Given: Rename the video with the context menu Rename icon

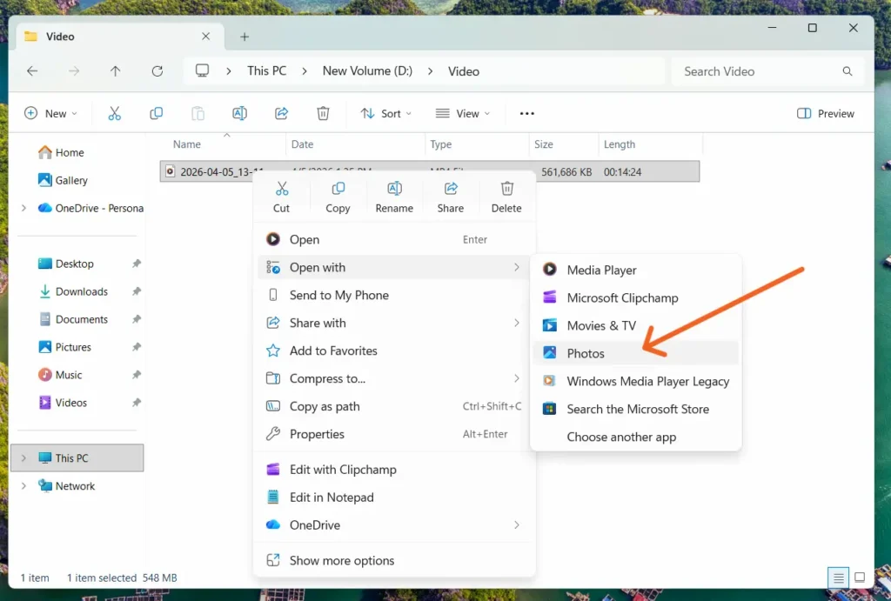Looking at the screenshot, I should coord(394,193).
